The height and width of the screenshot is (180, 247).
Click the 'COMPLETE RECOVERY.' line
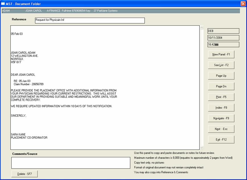pos(26,100)
